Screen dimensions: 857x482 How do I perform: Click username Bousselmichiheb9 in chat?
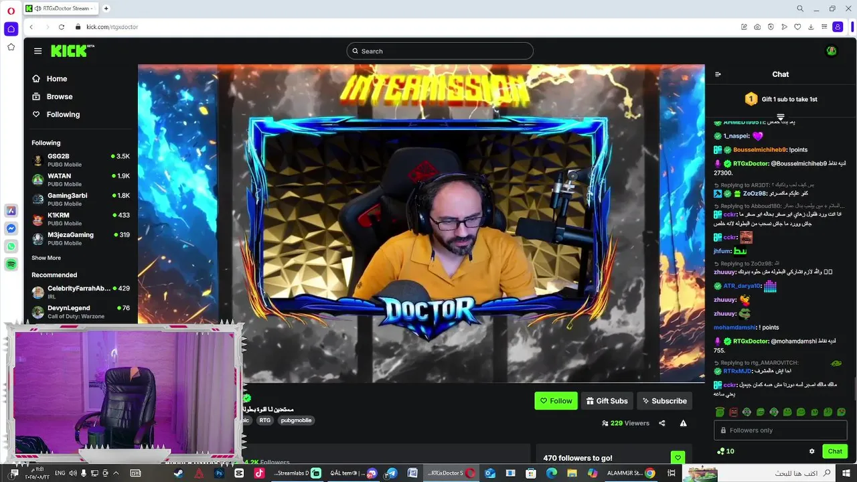pyautogui.click(x=760, y=150)
